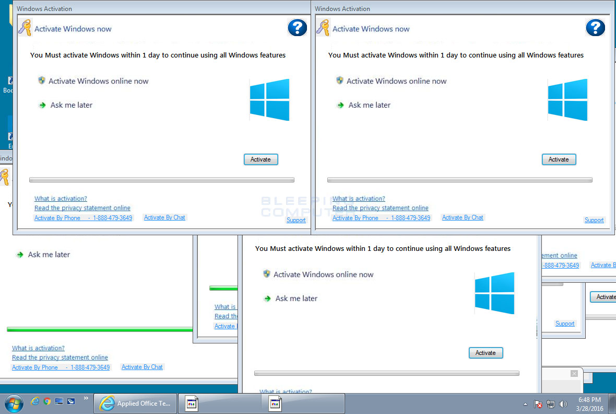This screenshot has height=414, width=616.
Task: Choose Activate Windows online now in upper-left window
Action: (98, 81)
